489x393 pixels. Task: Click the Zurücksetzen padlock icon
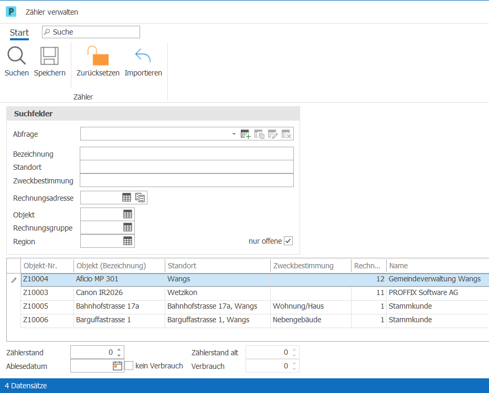click(98, 56)
